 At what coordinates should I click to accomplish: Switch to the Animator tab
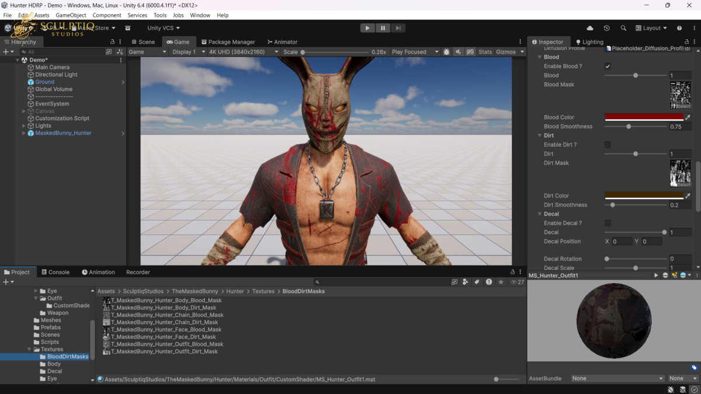(282, 42)
